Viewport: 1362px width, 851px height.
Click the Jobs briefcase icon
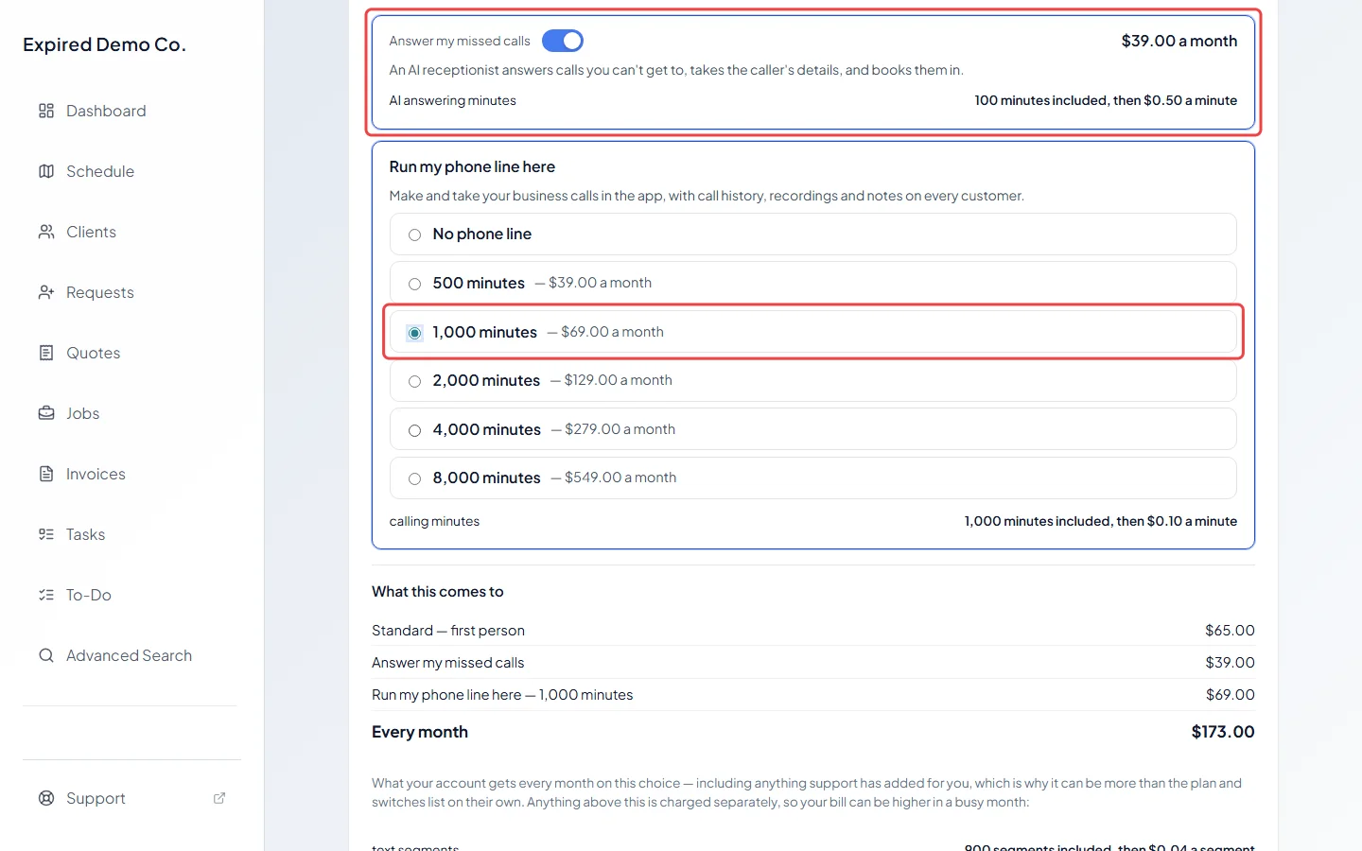46,413
